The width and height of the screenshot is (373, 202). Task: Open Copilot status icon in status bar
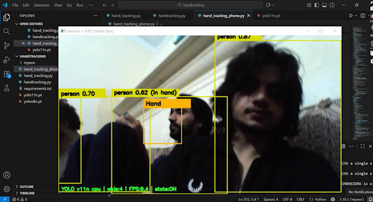(333, 199)
